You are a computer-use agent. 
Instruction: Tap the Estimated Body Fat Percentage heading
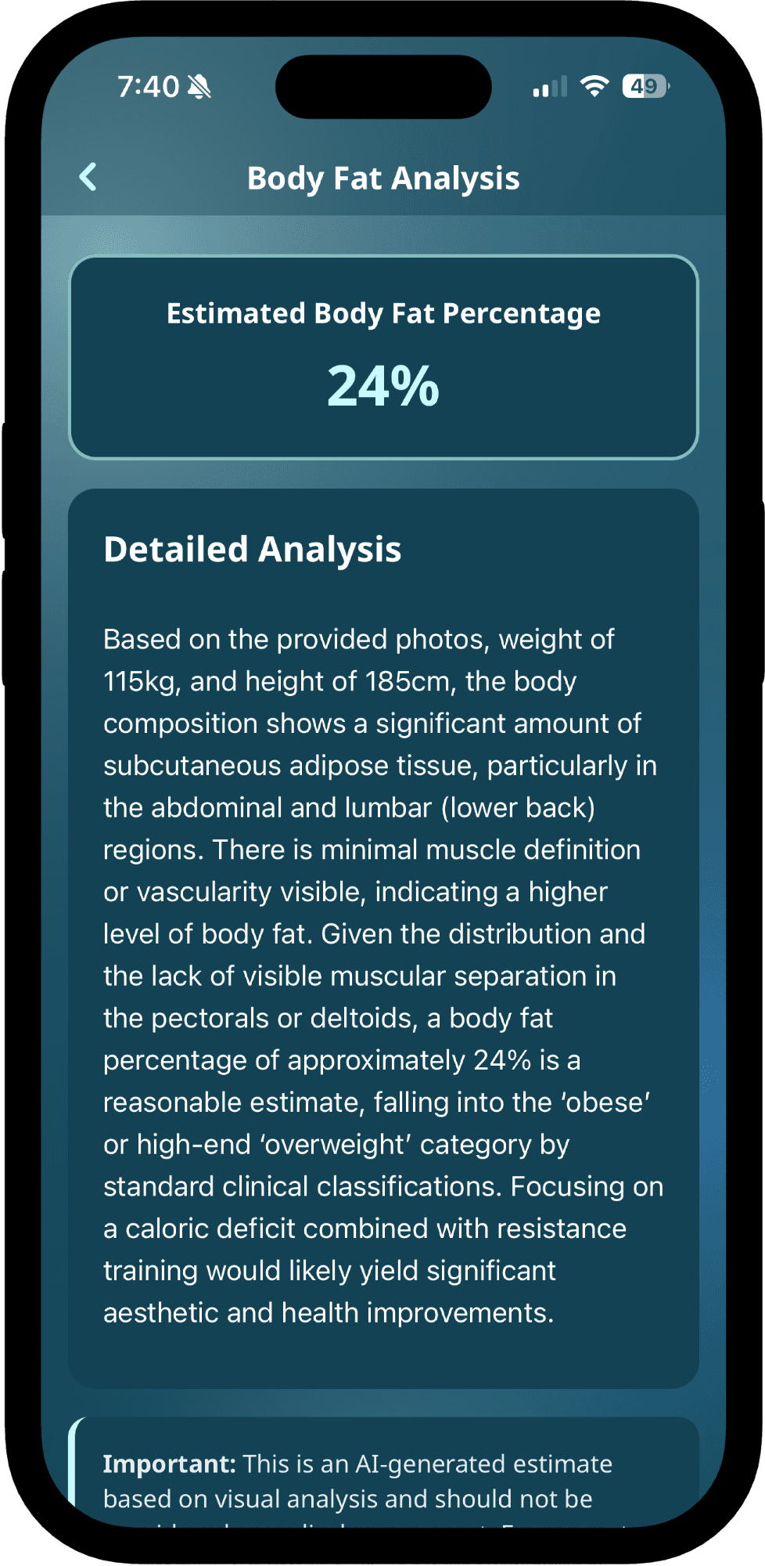[383, 313]
